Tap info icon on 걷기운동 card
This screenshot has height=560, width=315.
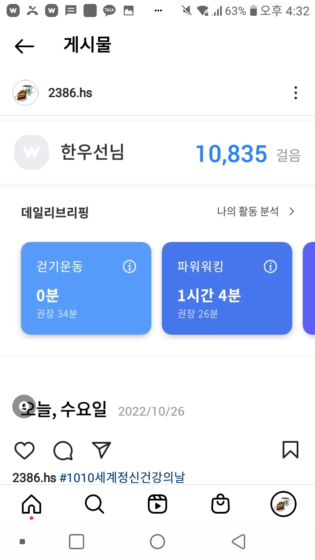click(x=129, y=266)
